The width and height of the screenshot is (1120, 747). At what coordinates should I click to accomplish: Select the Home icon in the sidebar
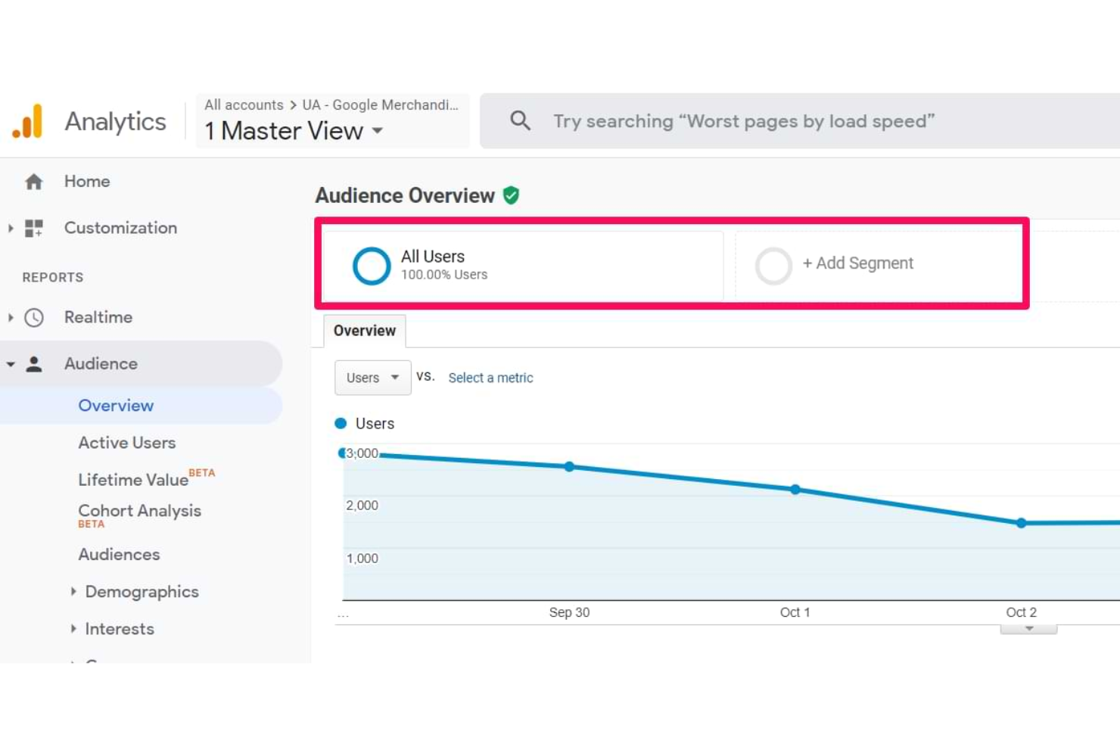click(34, 181)
